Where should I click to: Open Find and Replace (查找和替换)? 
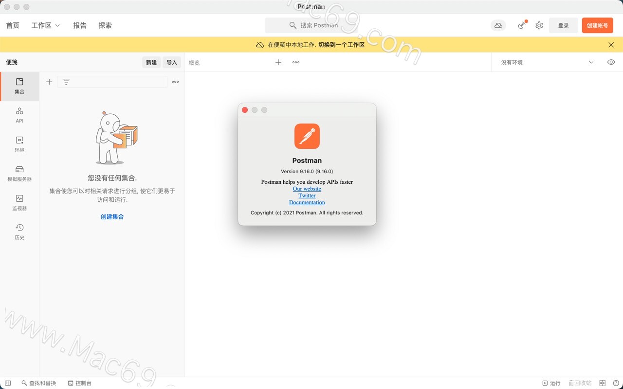39,383
